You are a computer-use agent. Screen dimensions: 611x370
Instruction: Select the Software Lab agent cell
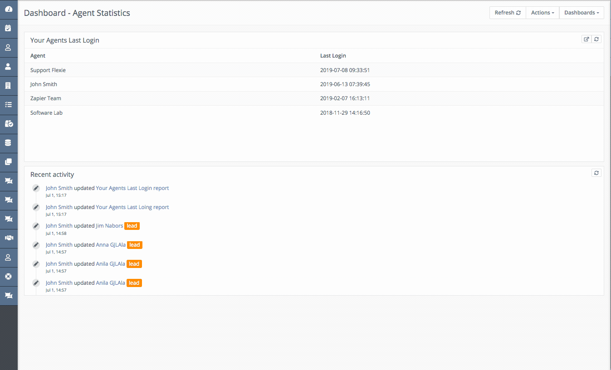point(46,113)
